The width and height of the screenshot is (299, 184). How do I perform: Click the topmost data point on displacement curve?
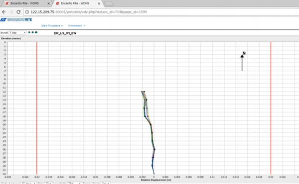tap(144, 92)
